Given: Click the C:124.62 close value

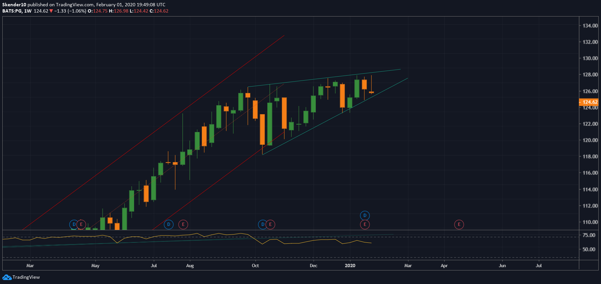Looking at the screenshot, I should (159, 11).
